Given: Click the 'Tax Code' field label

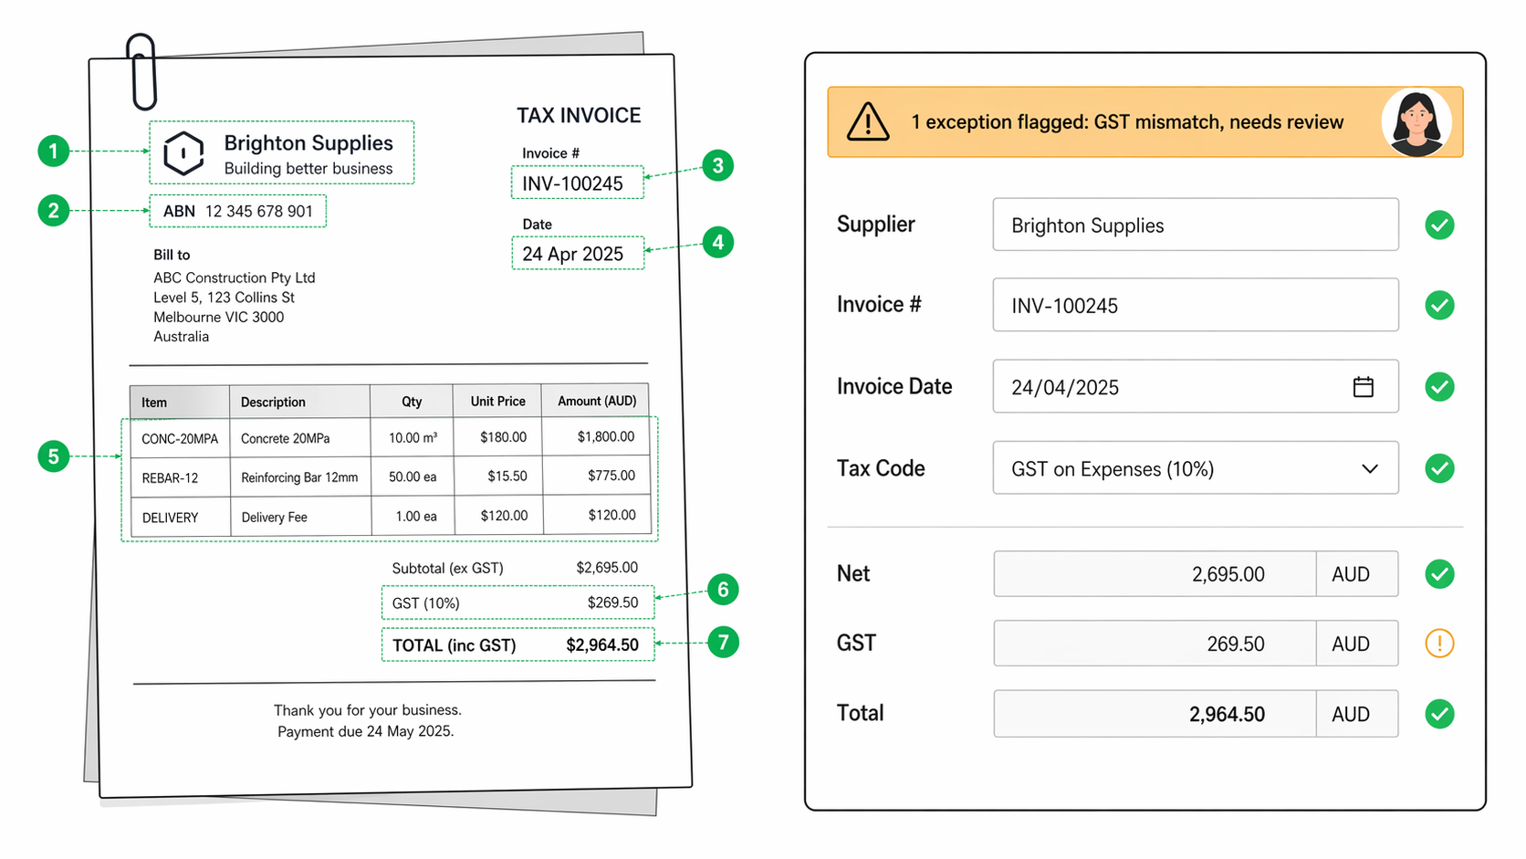Looking at the screenshot, I should [x=881, y=468].
